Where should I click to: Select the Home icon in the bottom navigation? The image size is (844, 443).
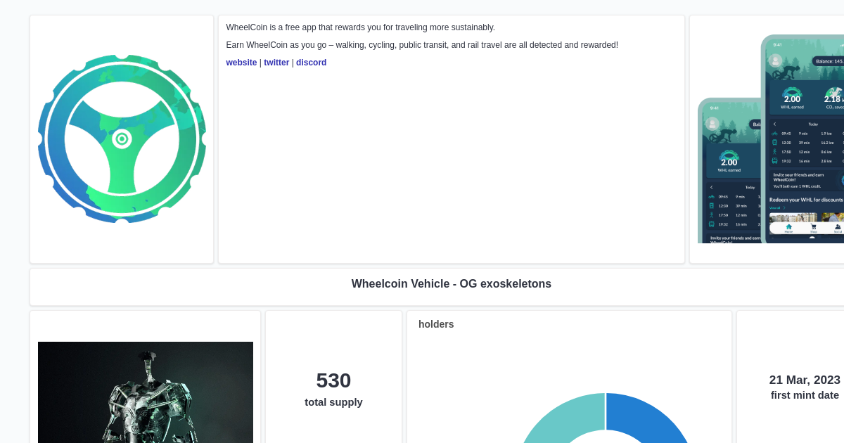[x=788, y=226]
